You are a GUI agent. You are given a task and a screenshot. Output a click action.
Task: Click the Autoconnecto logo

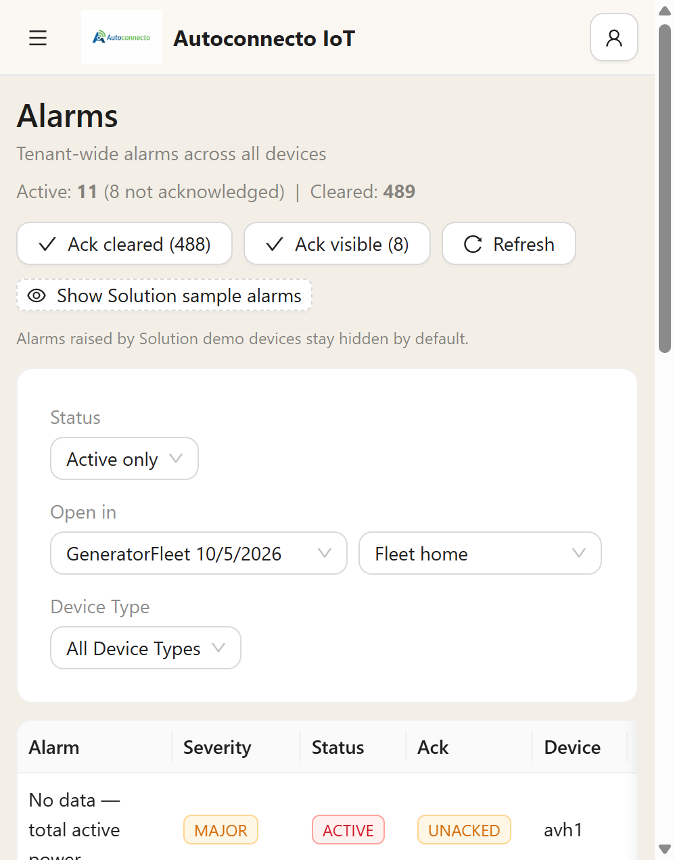[x=122, y=37]
